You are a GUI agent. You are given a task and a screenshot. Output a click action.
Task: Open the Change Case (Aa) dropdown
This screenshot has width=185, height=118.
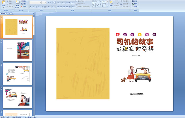point(49,7)
